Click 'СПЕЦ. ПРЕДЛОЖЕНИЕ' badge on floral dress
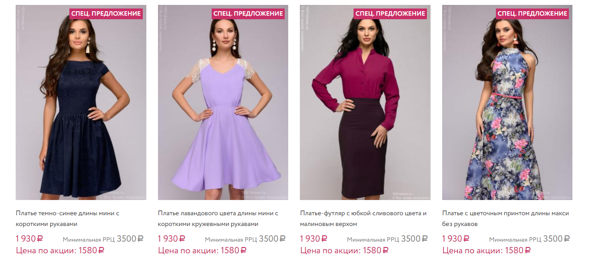The height and width of the screenshot is (264, 593). tap(533, 13)
